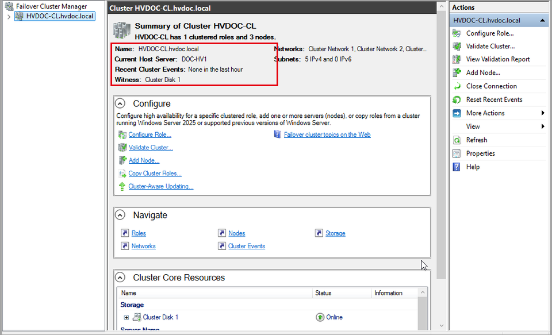Screen dimensions: 552x335
Task: Collapse the HVDOC-CL.hvdoc.local Actions group
Action: (542, 21)
